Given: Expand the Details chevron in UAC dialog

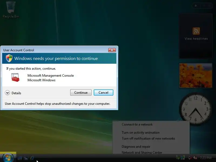Looking at the screenshot, I should [x=8, y=93].
